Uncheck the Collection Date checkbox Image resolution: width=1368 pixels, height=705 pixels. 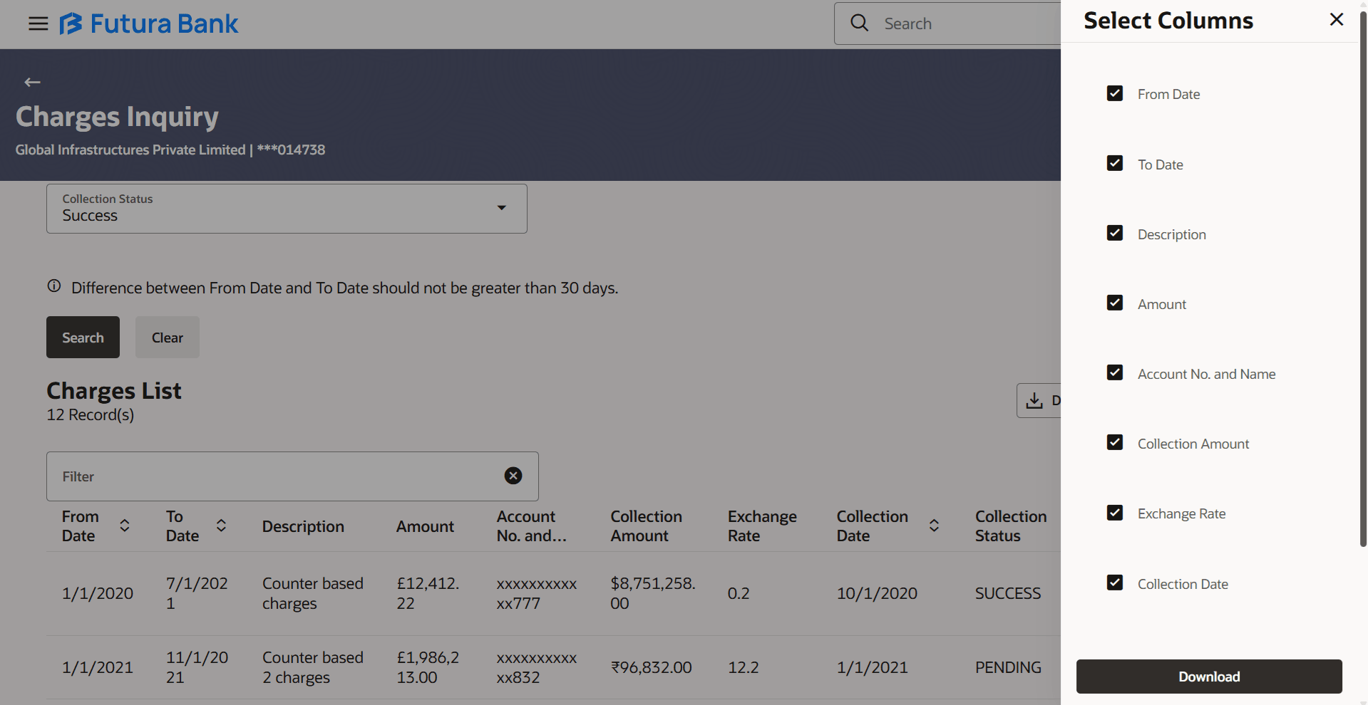1115,583
